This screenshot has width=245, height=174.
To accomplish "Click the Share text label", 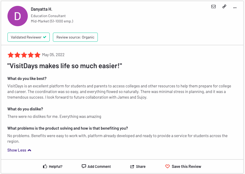I will pyautogui.click(x=141, y=167).
